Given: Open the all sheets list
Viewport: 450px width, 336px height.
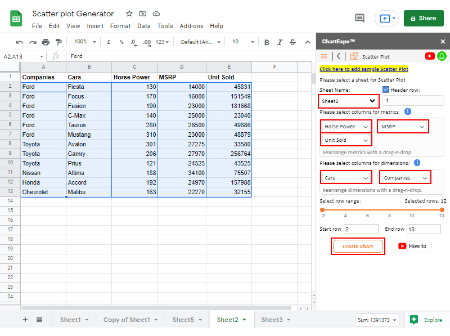Looking at the screenshot, I should pyautogui.click(x=39, y=320).
